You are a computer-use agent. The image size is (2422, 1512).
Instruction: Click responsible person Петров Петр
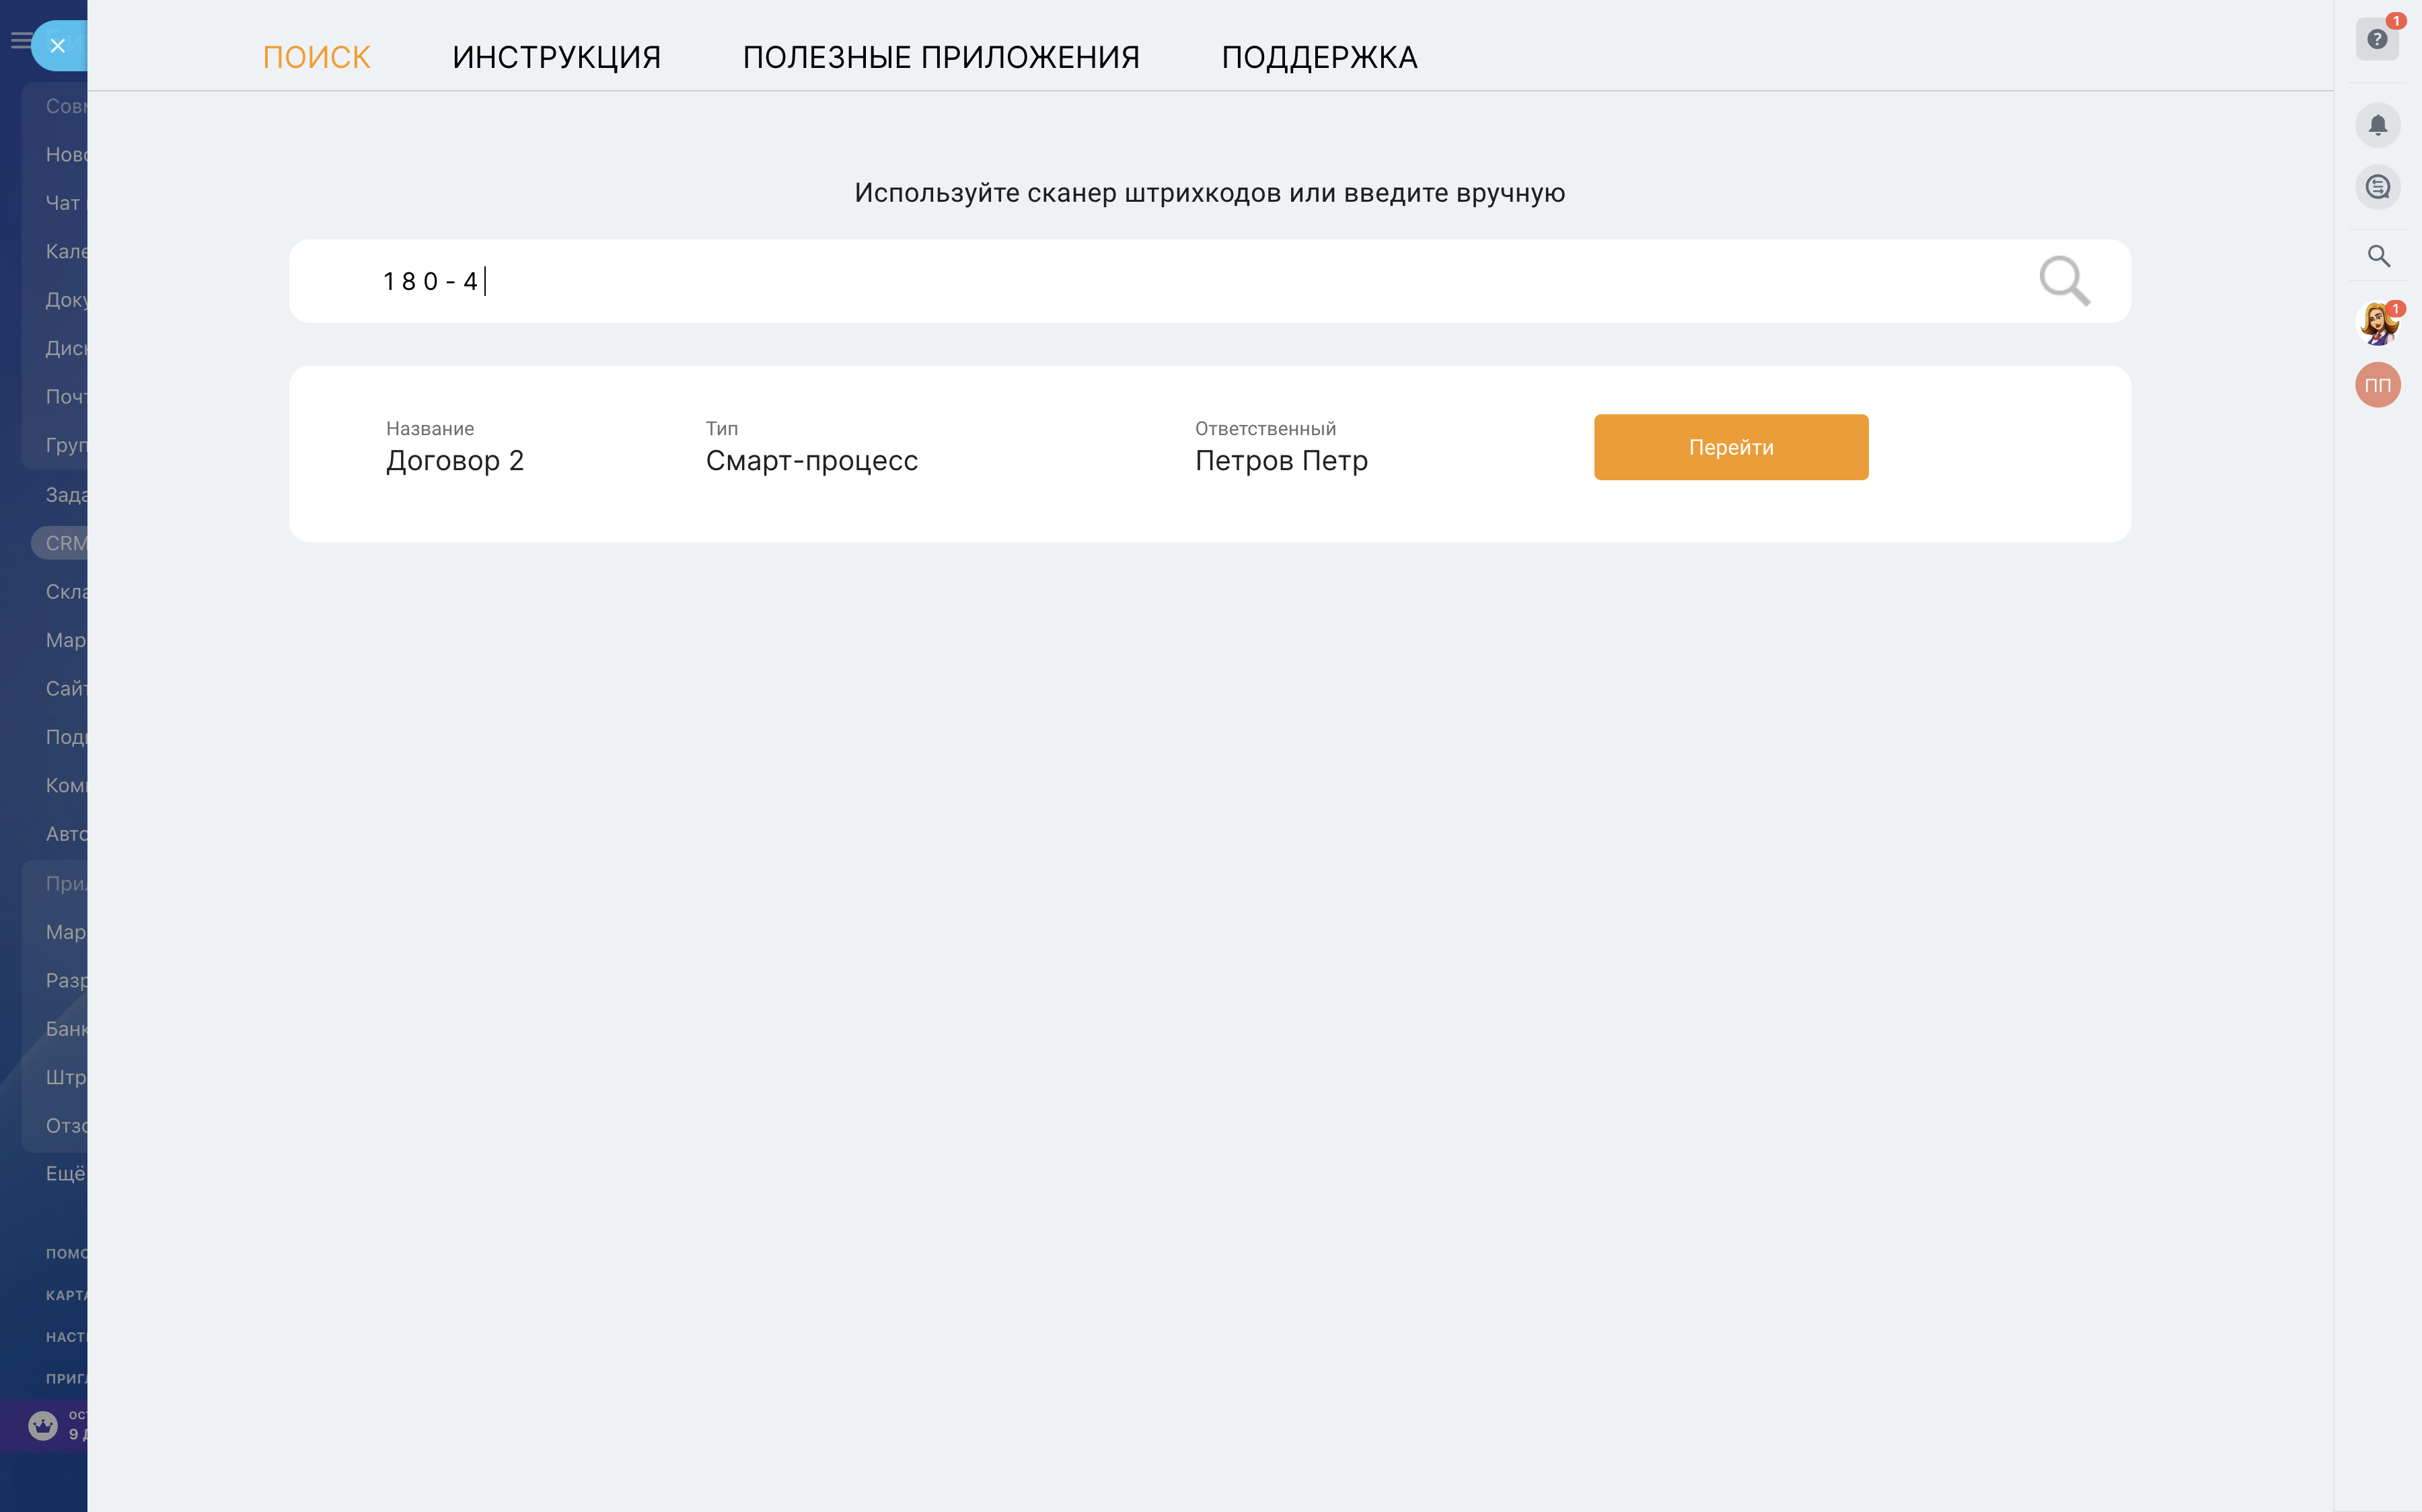coord(1281,461)
